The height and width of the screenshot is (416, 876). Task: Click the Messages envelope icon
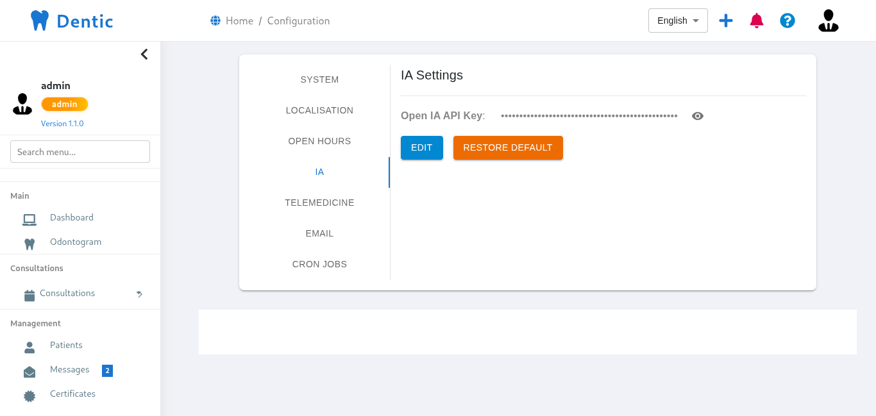[x=29, y=372]
